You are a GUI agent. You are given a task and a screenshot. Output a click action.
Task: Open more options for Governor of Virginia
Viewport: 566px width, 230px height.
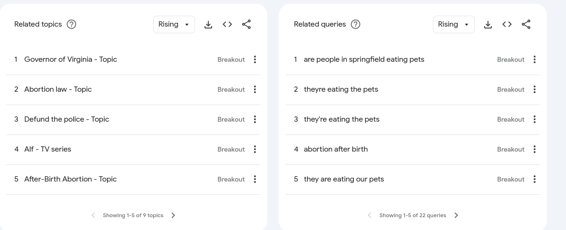[255, 59]
